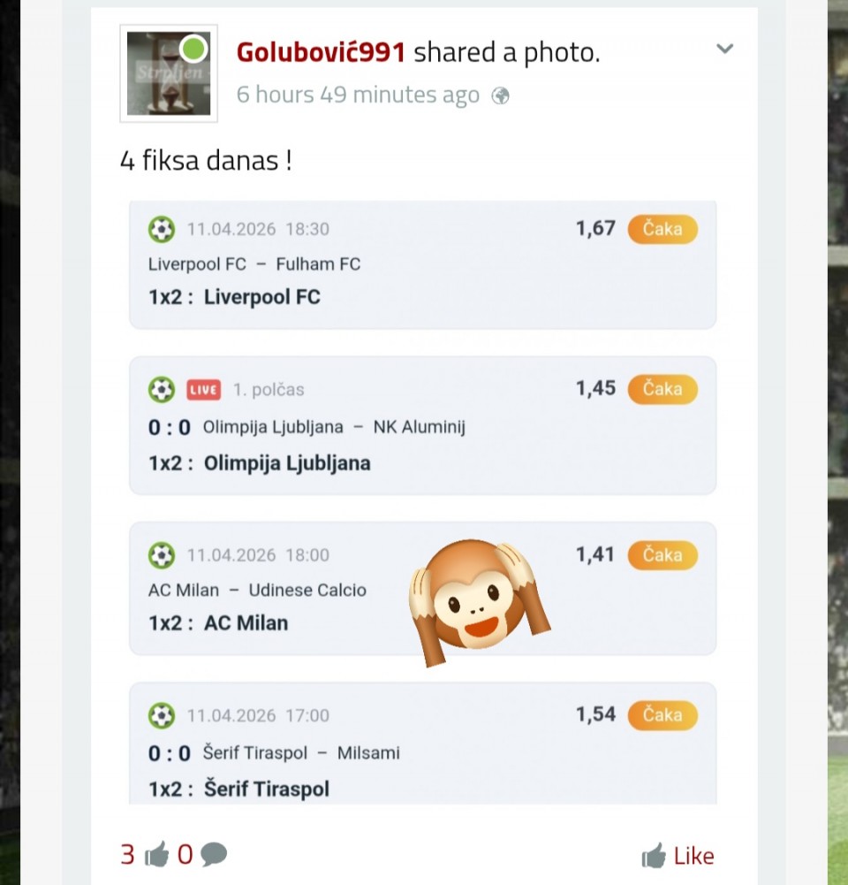Open the post options chevron menu

(x=724, y=49)
